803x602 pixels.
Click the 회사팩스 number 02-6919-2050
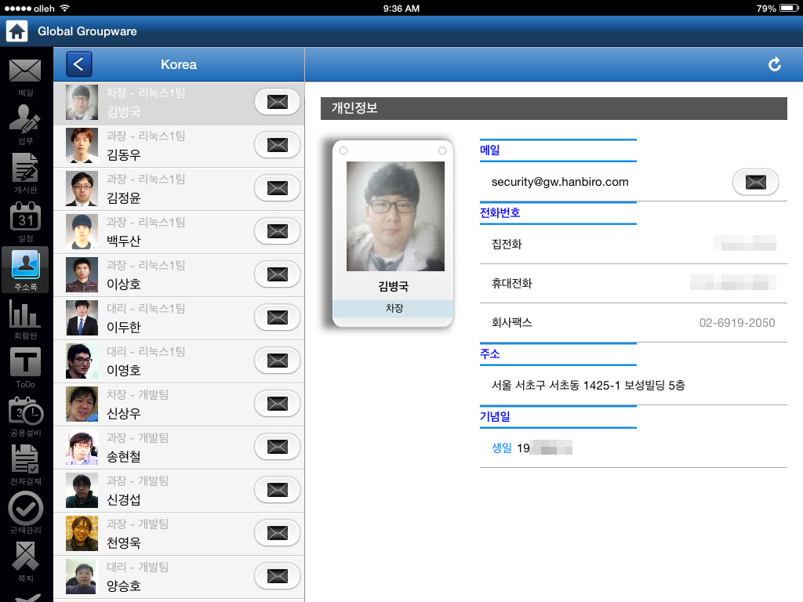[737, 323]
